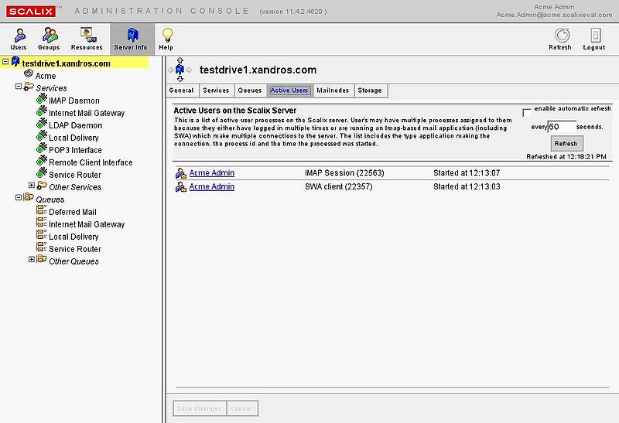Open the Help lightbulb icon
This screenshot has height=423, width=619.
tap(166, 36)
